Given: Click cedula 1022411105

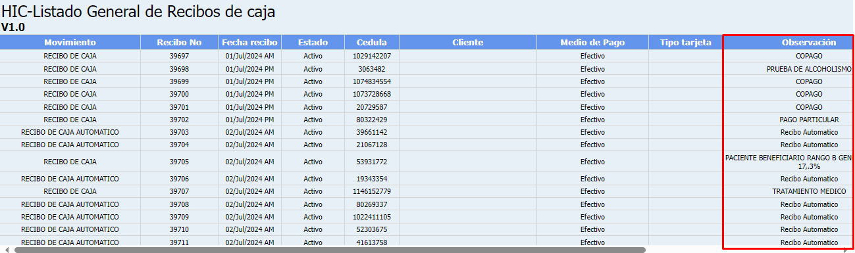Looking at the screenshot, I should 372,217.
